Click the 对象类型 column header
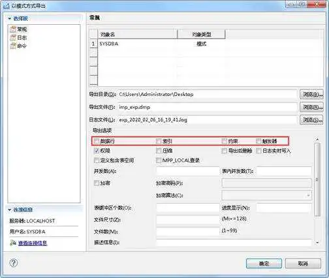Screen dimensions: 329x278 (202, 34)
